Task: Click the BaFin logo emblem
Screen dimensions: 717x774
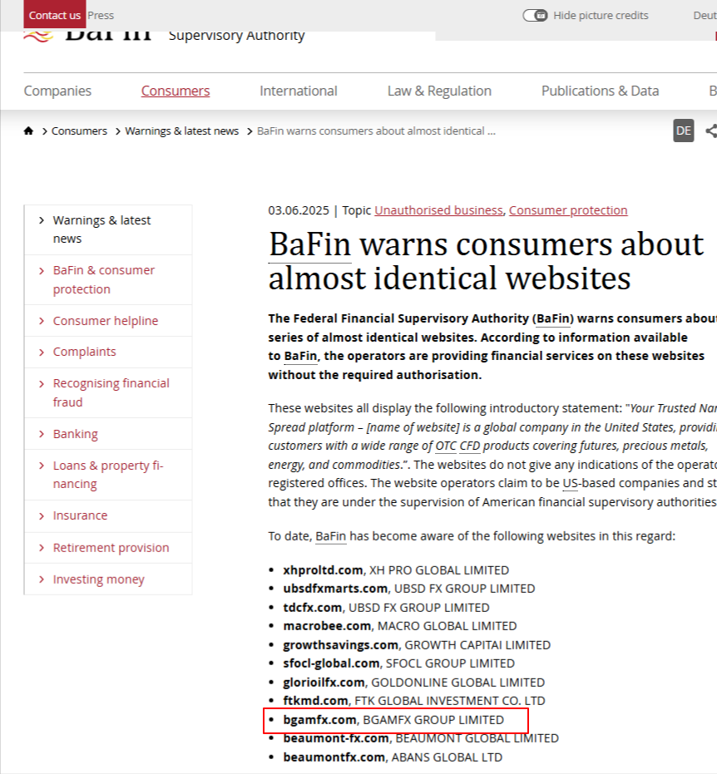Action: pos(38,37)
